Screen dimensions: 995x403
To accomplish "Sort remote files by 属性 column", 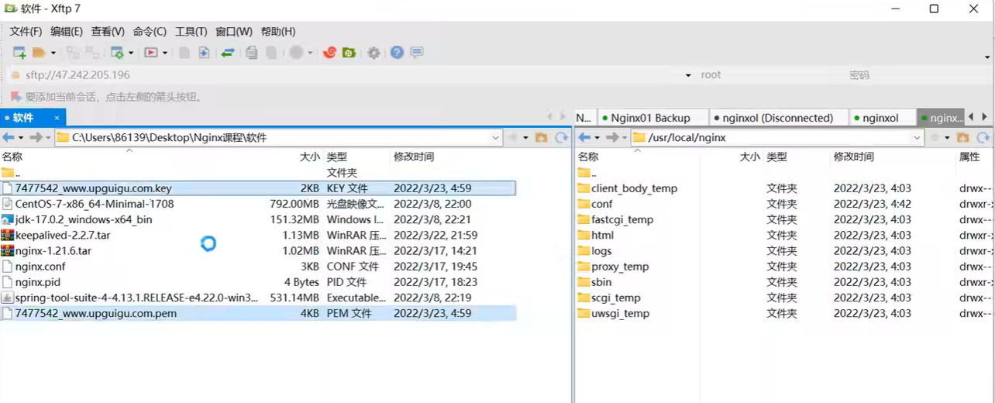I will click(969, 157).
